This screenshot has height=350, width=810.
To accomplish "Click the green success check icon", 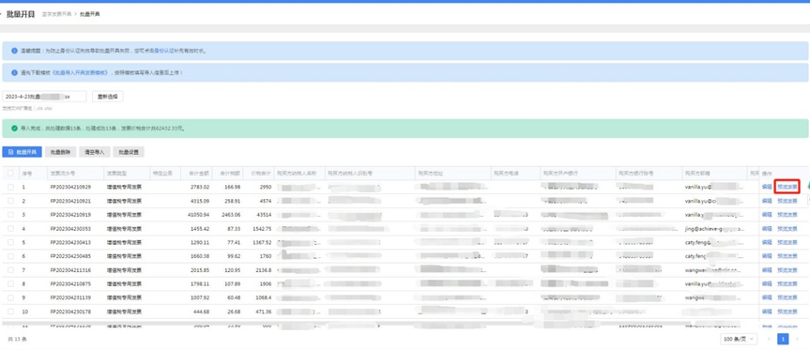I will point(14,128).
